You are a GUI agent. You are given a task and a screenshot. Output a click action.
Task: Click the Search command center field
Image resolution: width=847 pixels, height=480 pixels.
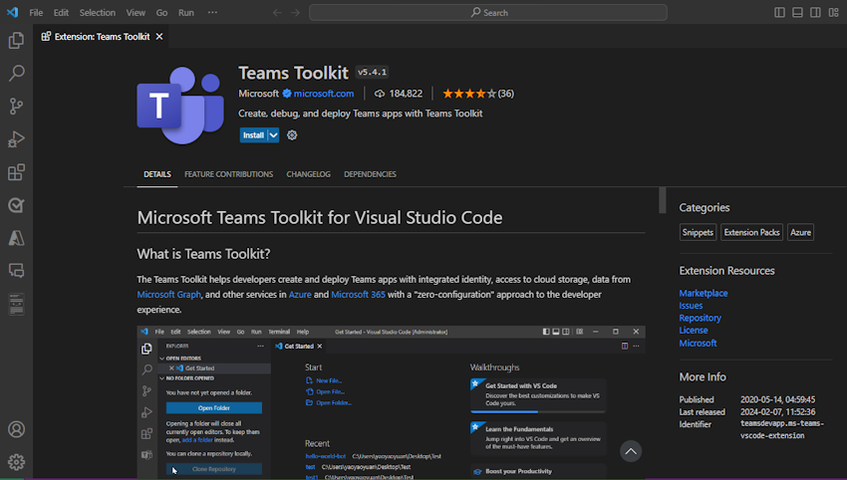(488, 13)
